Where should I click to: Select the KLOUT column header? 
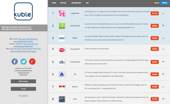coord(157,3)
